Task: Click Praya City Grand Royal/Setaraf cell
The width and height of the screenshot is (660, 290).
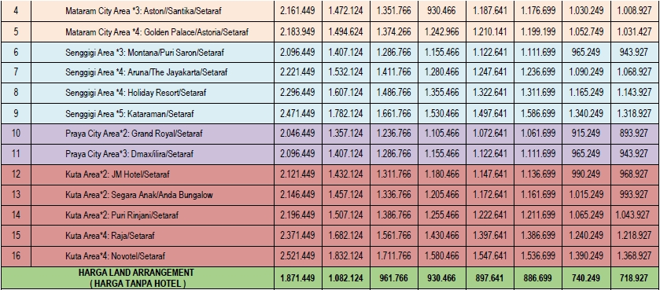Action: 153,134
